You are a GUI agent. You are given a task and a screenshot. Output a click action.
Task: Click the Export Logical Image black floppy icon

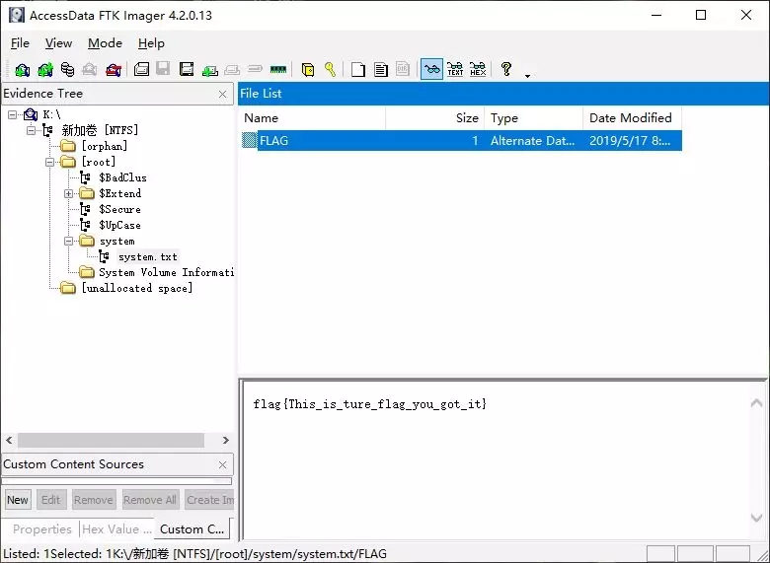pos(187,70)
